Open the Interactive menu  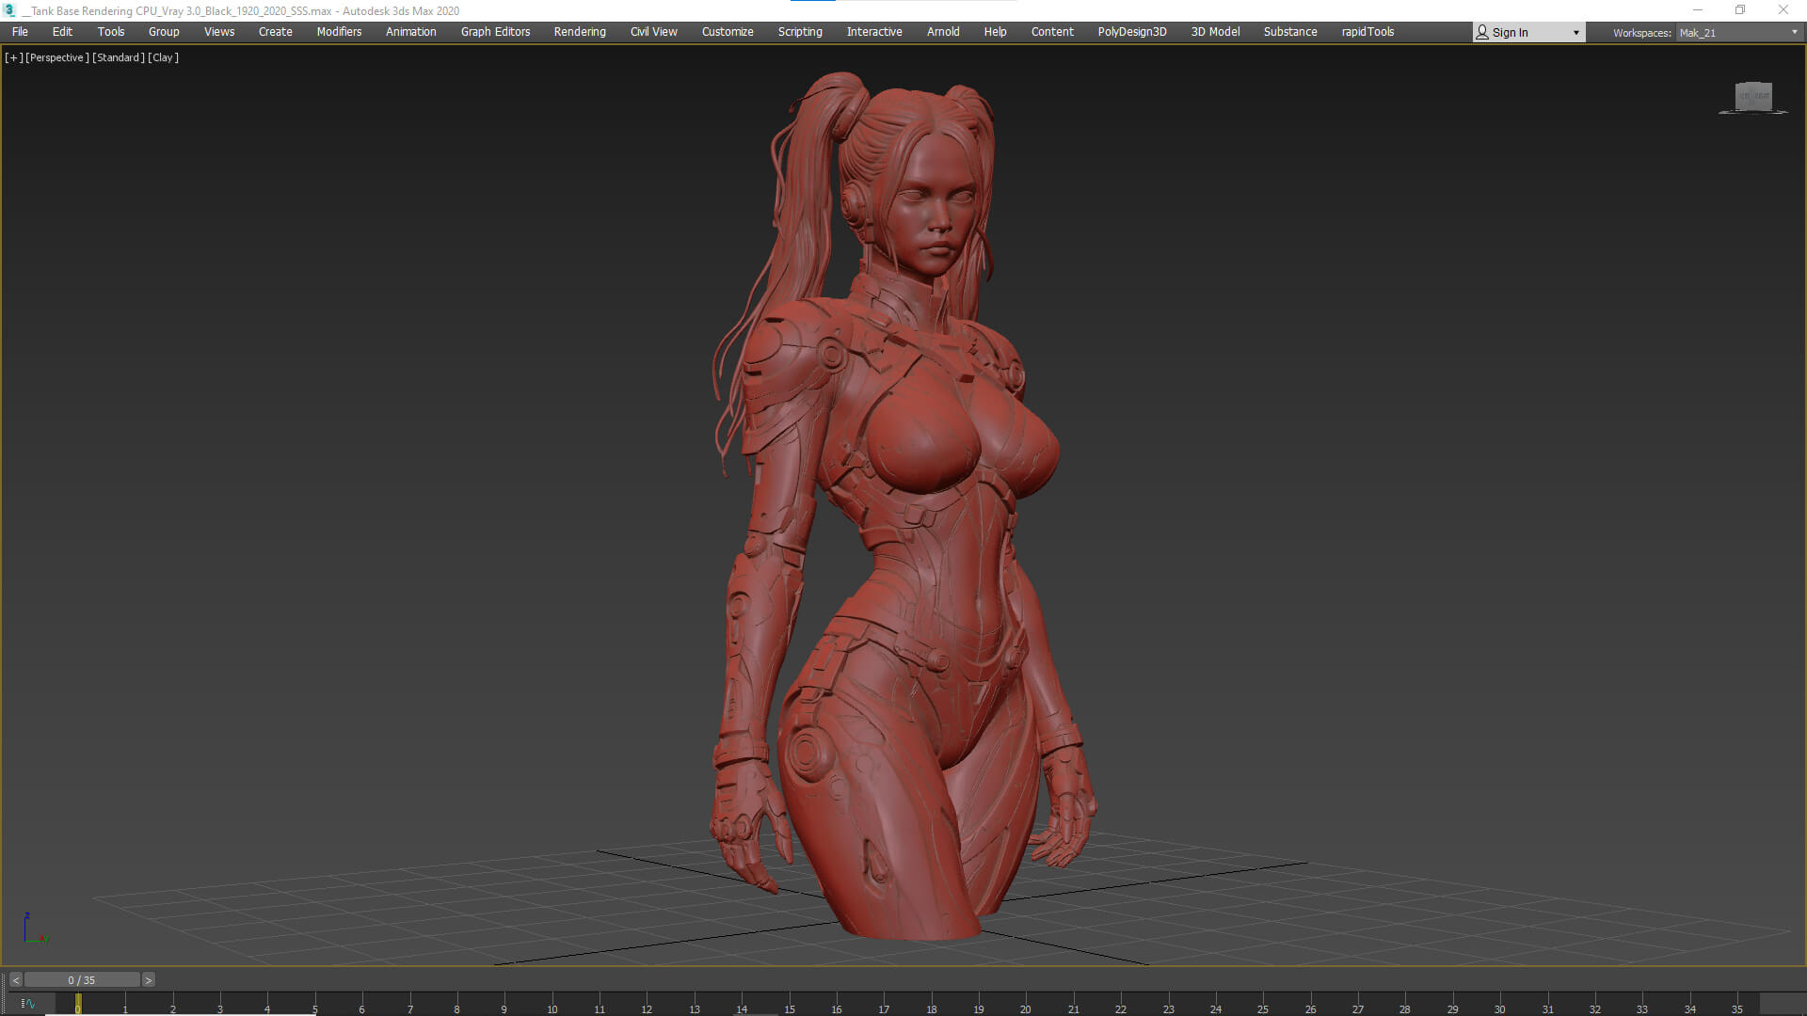(x=874, y=32)
